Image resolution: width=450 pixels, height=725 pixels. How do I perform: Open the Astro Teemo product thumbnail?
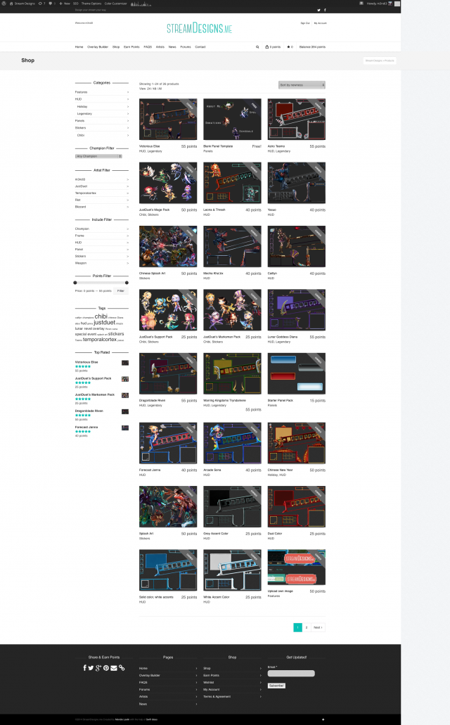[x=297, y=120]
